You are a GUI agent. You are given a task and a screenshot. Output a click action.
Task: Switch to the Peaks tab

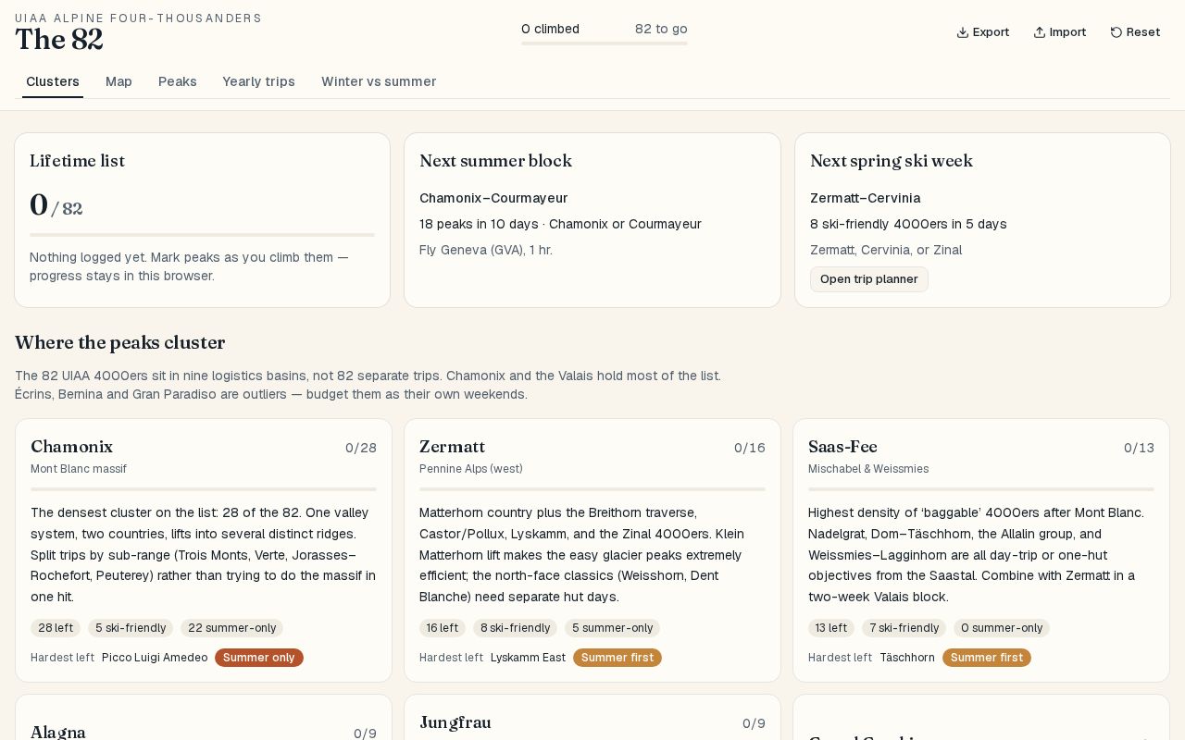[x=178, y=81]
